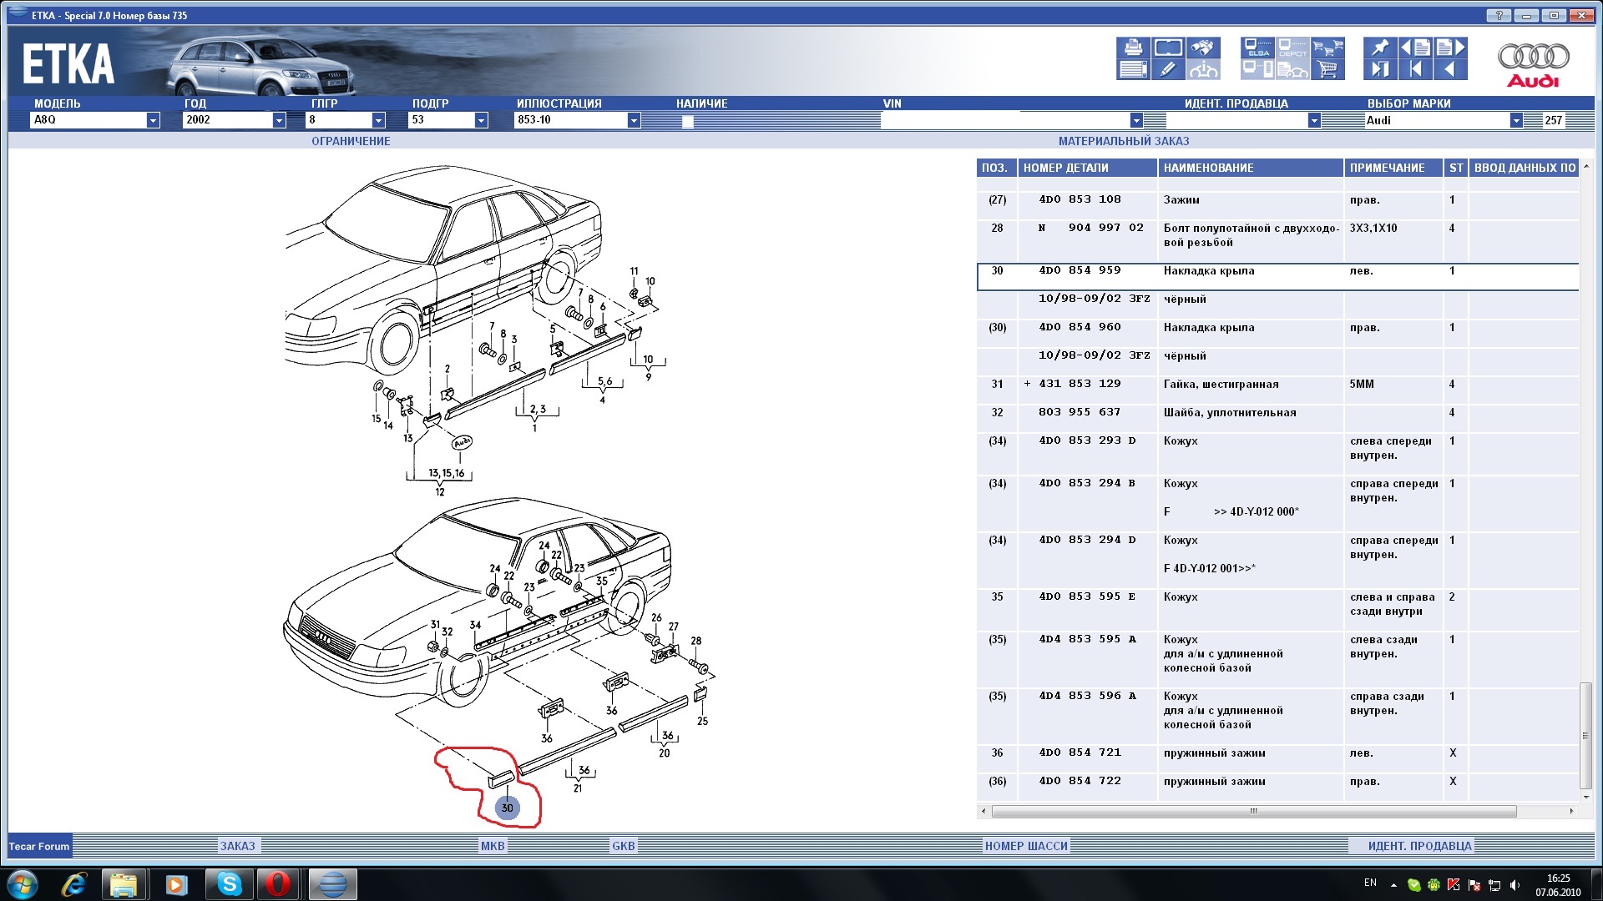
Task: Open the ГОД year dropdown
Action: coord(279,120)
